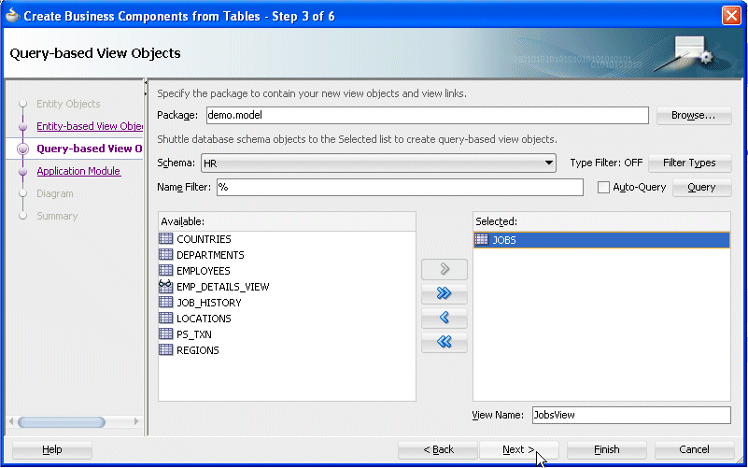Click the Help button
The width and height of the screenshot is (748, 468).
click(52, 449)
